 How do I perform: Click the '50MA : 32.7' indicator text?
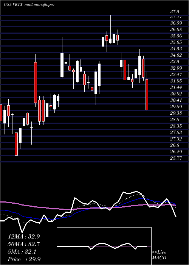coord(25,244)
